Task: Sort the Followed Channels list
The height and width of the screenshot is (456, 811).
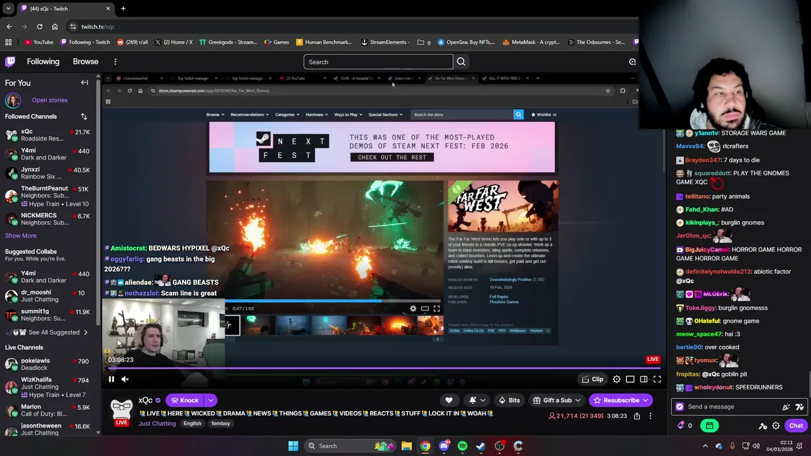Action: tap(84, 117)
